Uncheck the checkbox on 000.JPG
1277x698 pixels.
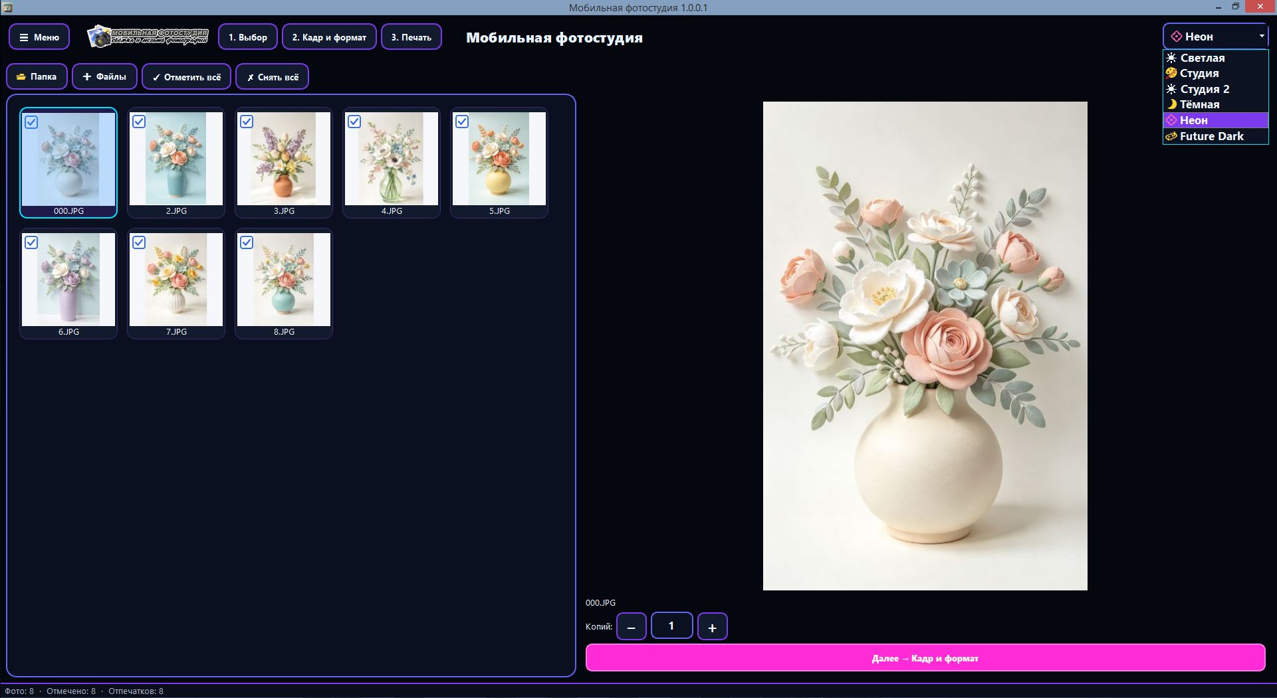point(31,122)
